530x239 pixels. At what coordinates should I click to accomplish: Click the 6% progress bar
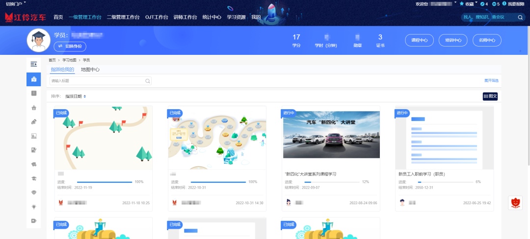pos(445,182)
